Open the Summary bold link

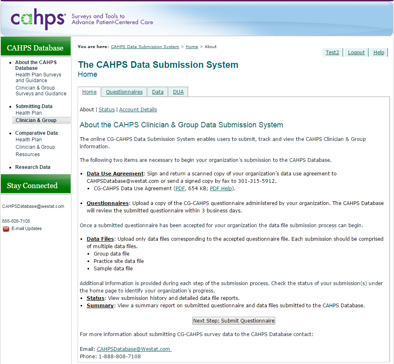click(x=100, y=306)
